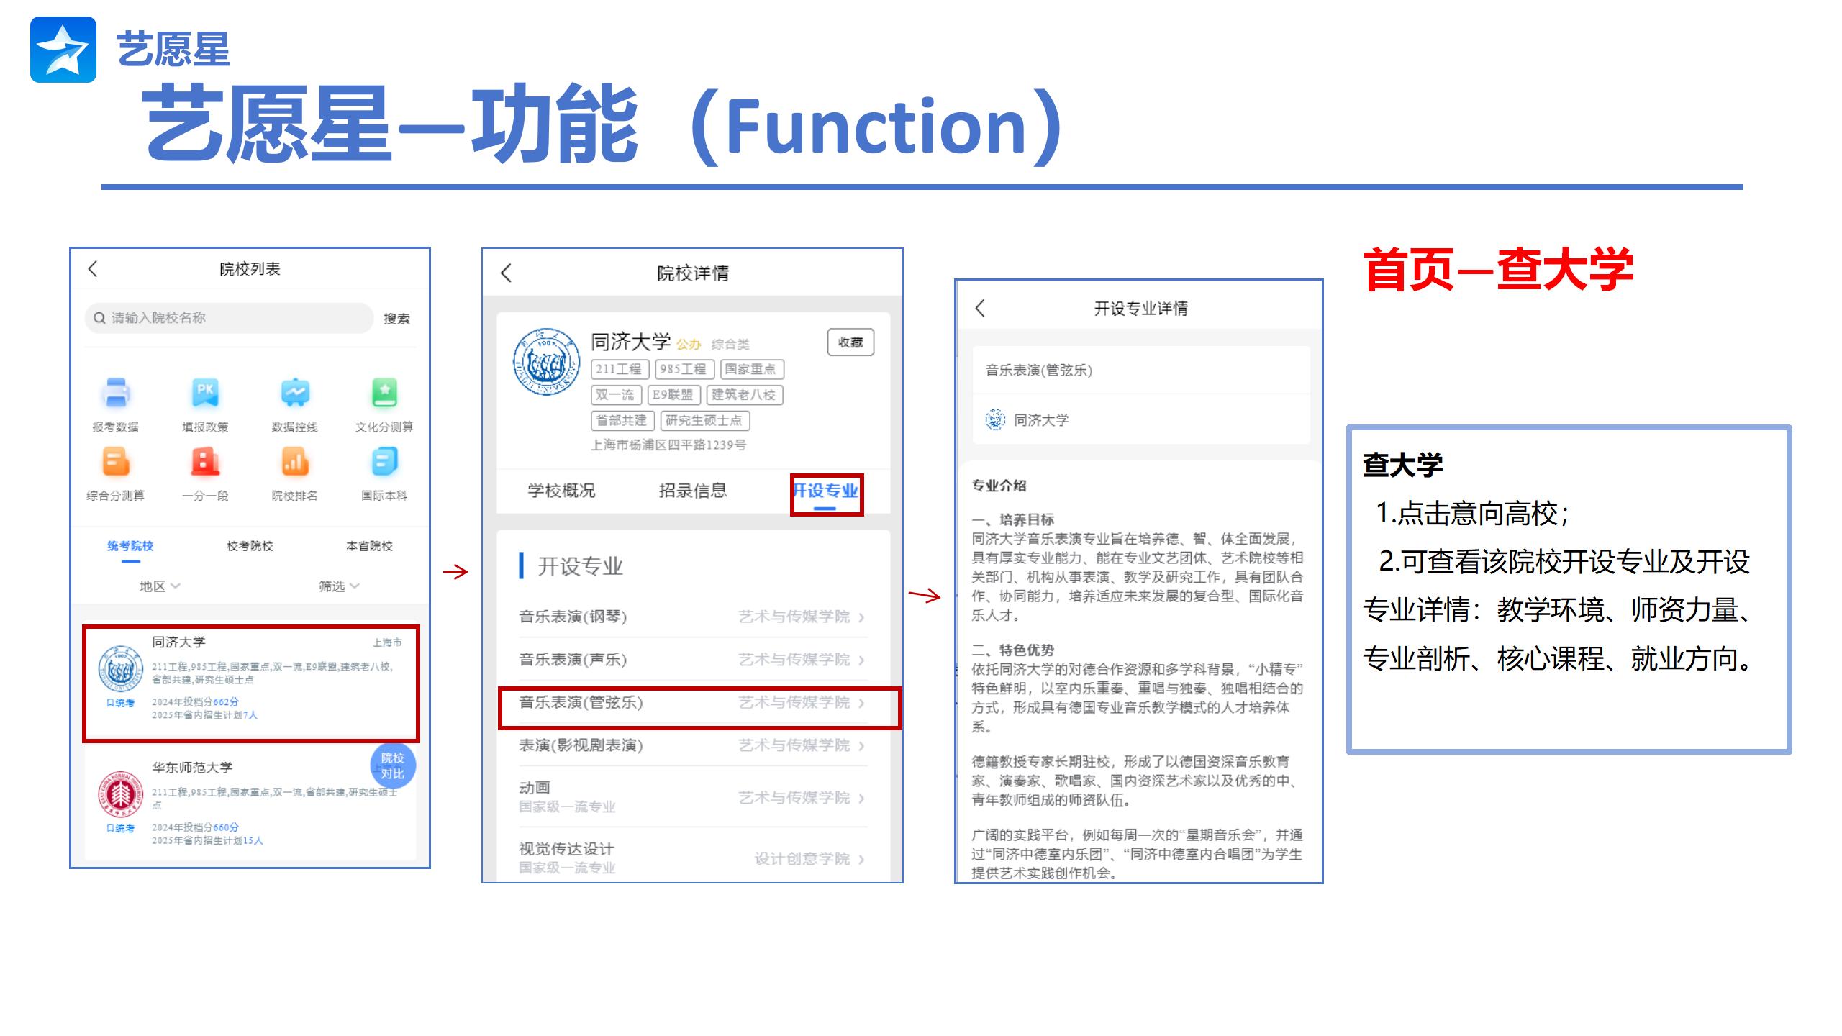Switch to the 校考院校 tab
This screenshot has height=1036, width=1842.
click(x=250, y=546)
